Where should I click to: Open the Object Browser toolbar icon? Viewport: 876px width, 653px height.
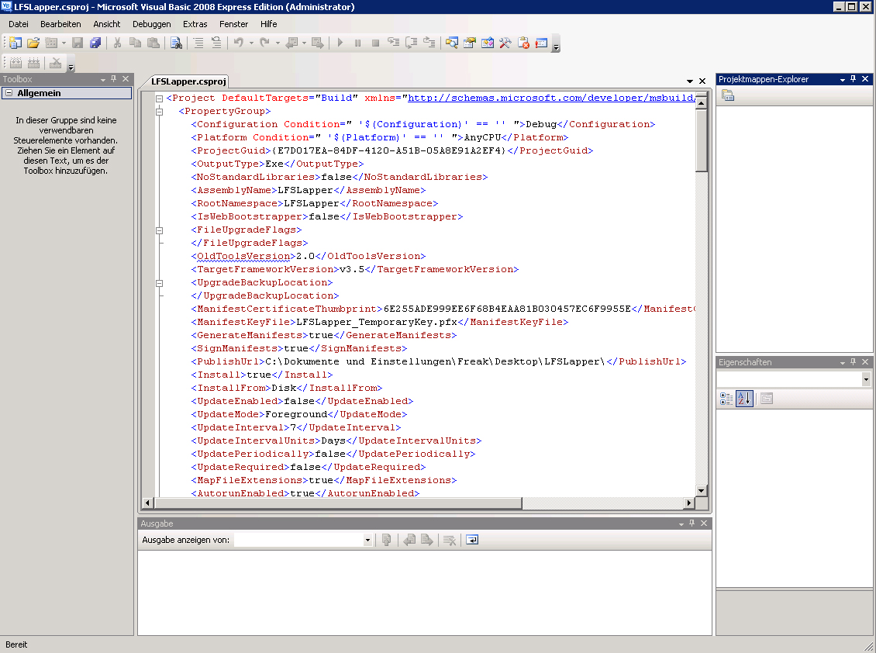coord(488,43)
